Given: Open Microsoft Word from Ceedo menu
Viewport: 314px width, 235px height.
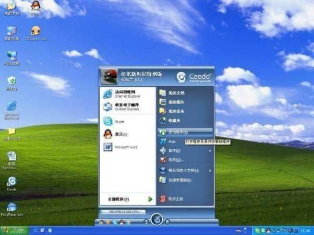Looking at the screenshot, I should 128,147.
